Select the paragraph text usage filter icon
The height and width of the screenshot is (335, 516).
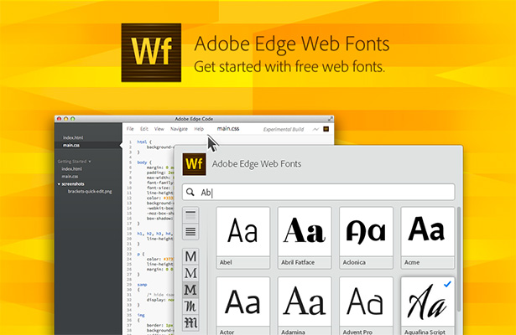pyautogui.click(x=190, y=231)
